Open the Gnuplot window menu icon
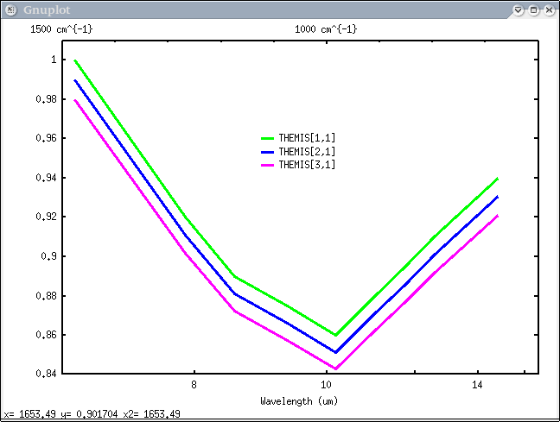Screen dimensions: 560x422 pos(10,10)
